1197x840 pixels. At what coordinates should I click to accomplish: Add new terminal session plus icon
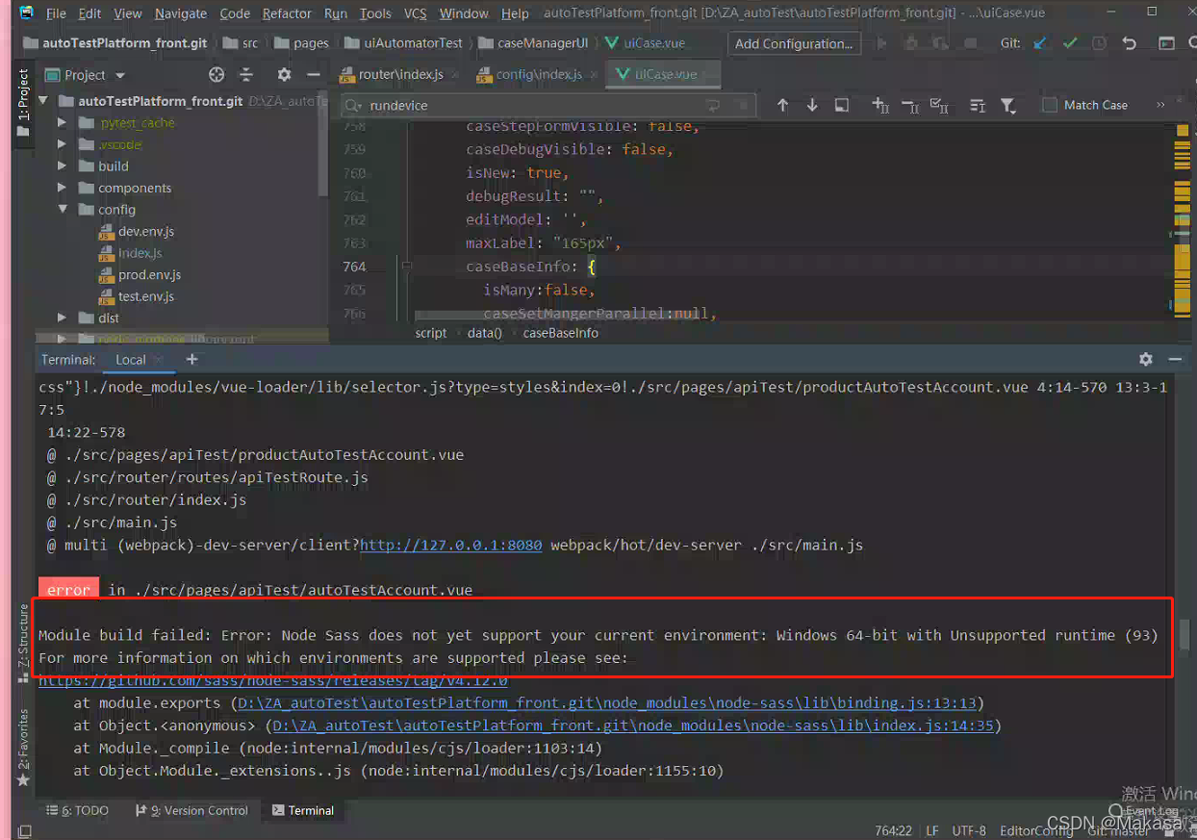(x=191, y=359)
